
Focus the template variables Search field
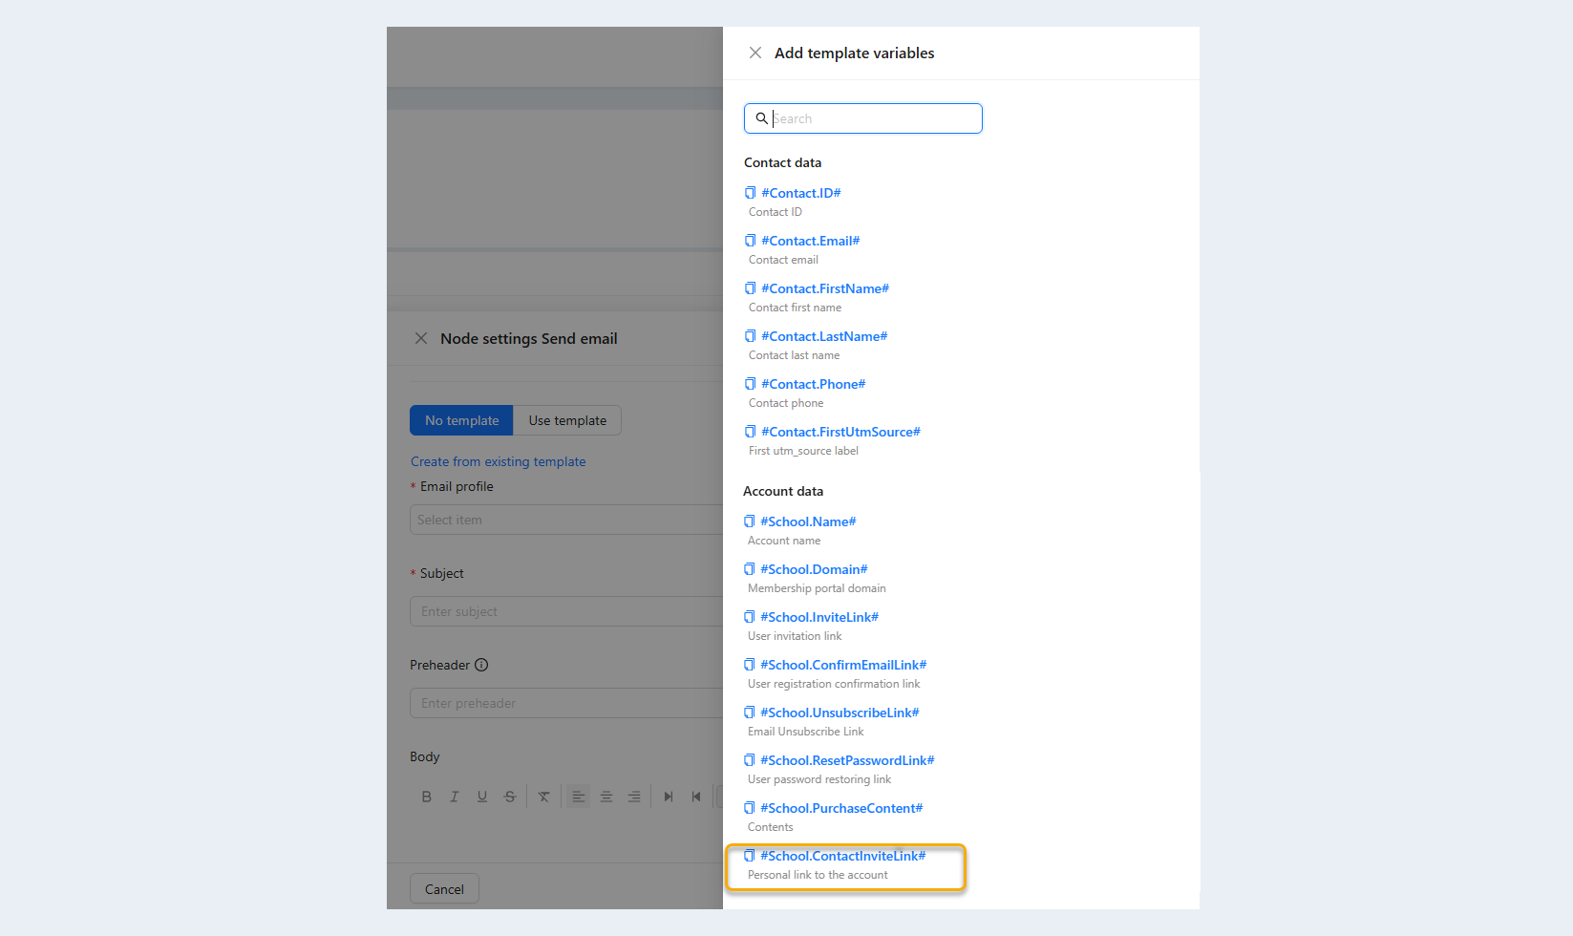(863, 118)
